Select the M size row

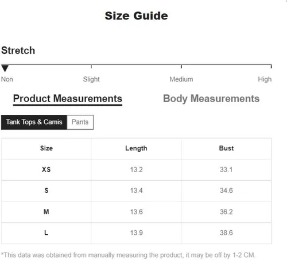[x=136, y=212]
